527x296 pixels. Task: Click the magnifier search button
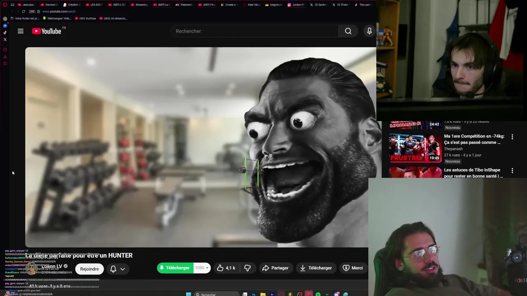[348, 31]
